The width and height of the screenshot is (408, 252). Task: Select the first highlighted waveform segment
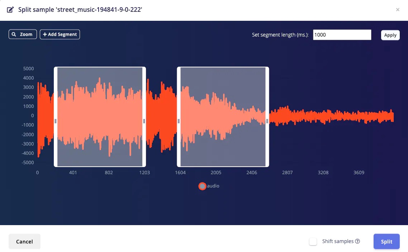tap(100, 117)
